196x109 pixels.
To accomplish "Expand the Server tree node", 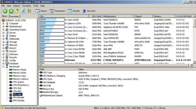I will click(x=3, y=33).
